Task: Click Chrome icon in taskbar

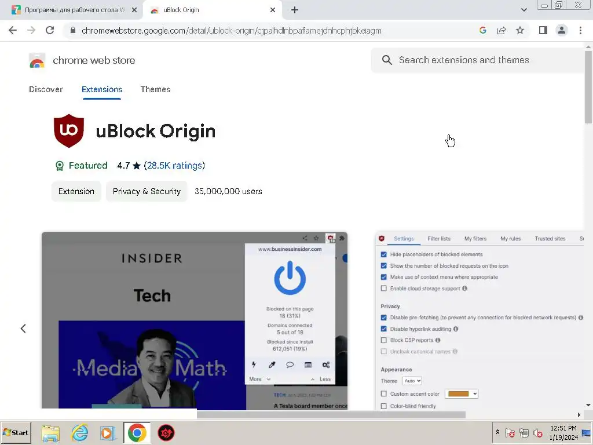Action: [137, 433]
